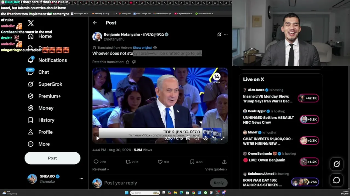Screen dimensions: 350x196
Task: Open the Fame - Google Docs bookmark
Action: [142, 14]
